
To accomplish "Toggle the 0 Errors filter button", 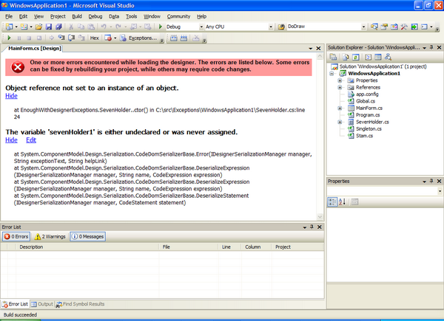I will click(x=16, y=237).
